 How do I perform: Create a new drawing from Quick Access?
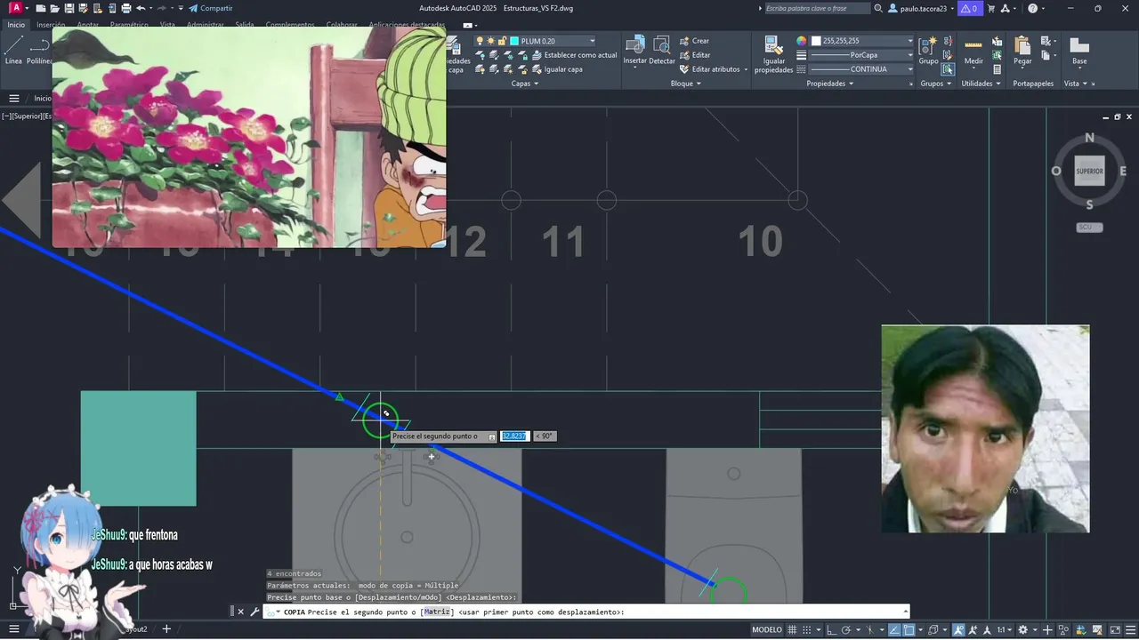[41, 8]
